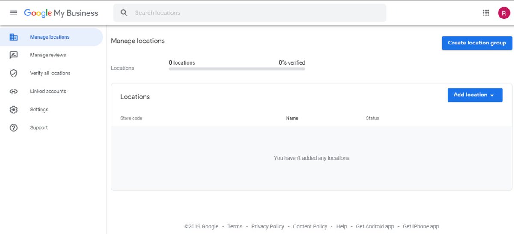
Task: Open the Content Policy link
Action: tap(310, 227)
